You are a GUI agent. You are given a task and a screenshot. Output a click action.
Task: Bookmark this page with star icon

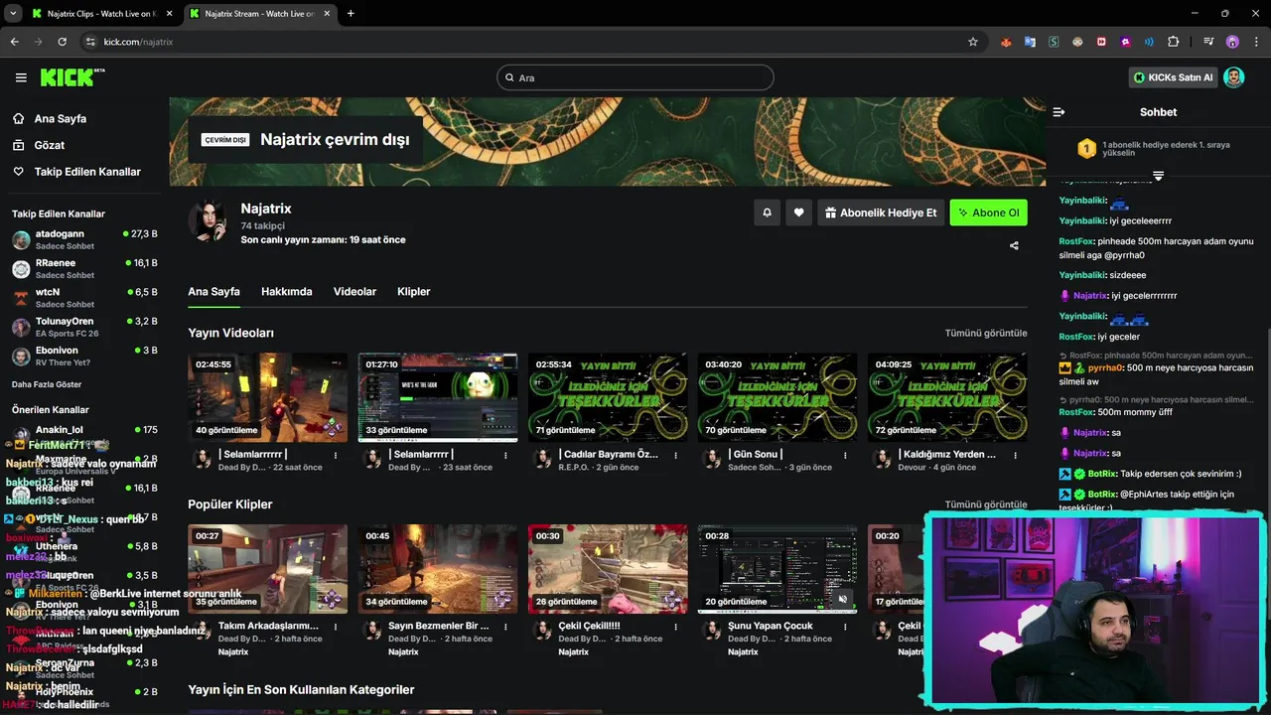pos(973,42)
